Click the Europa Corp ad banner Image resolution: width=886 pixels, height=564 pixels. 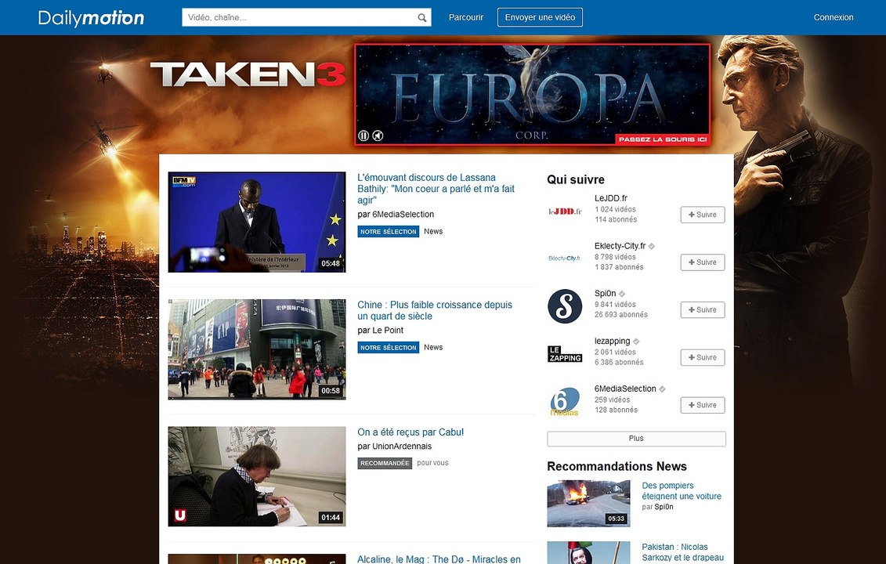point(532,94)
